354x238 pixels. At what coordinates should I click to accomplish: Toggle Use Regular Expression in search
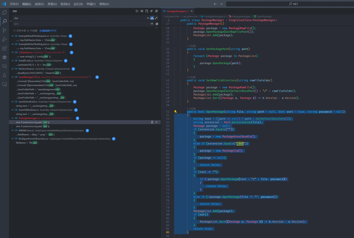coord(156,18)
